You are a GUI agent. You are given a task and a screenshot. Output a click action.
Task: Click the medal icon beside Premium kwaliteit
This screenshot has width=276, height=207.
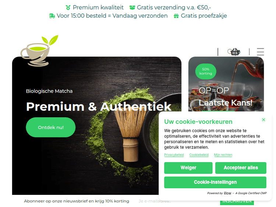[68, 8]
